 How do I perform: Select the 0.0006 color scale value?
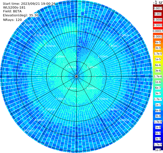(158, 20)
